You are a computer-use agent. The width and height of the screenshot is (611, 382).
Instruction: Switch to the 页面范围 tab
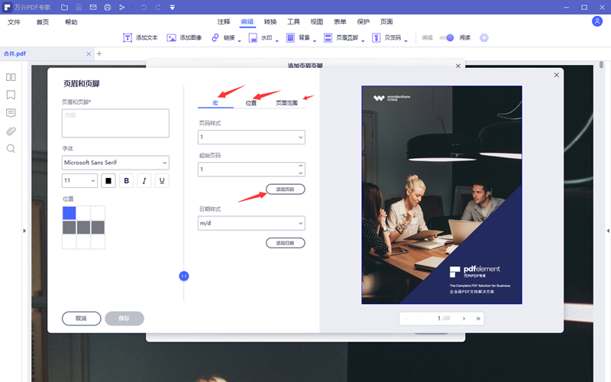point(287,102)
